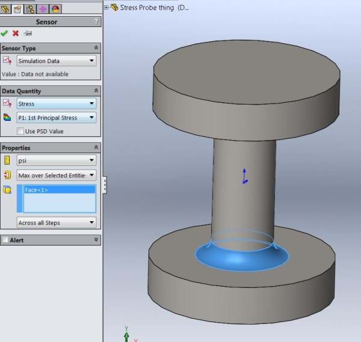Open the Sensor help question mark

pos(96,22)
